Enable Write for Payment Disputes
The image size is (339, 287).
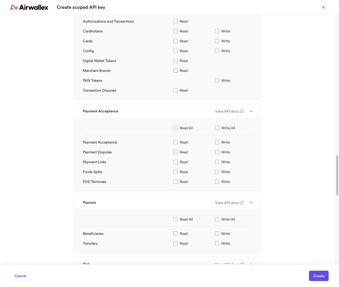coord(217,152)
